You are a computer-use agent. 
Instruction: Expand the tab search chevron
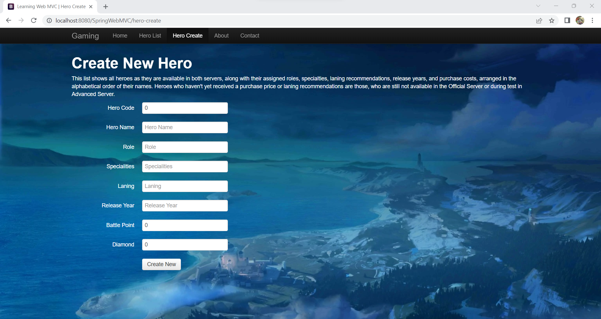click(538, 6)
